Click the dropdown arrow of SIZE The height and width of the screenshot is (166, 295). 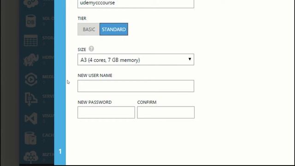189,59
